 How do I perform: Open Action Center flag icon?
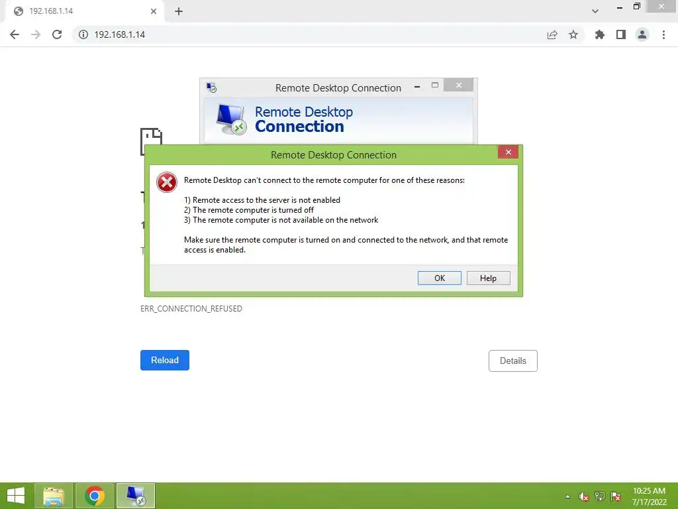616,496
